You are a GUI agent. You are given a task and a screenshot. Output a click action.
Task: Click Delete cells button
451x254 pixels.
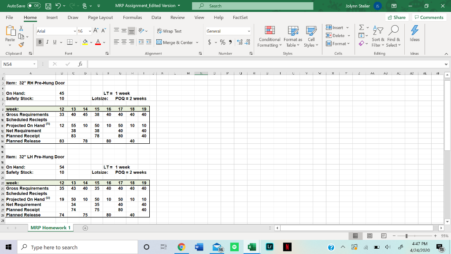pos(335,35)
